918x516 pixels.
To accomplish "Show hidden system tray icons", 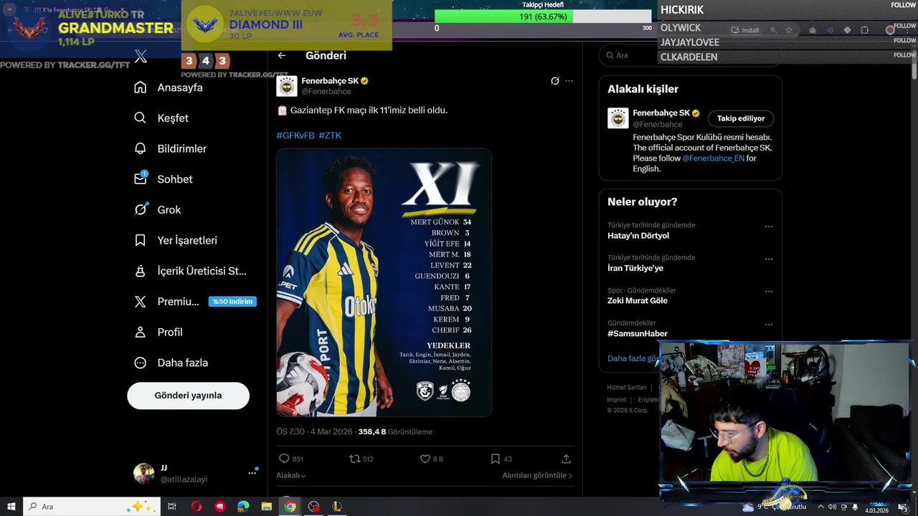I will [820, 507].
